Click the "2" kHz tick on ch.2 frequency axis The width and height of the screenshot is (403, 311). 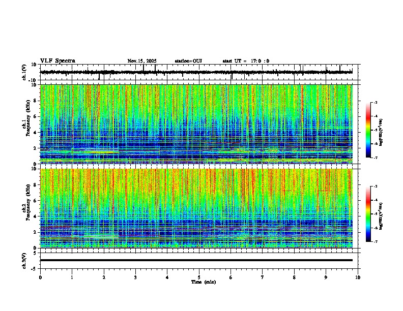click(x=36, y=232)
